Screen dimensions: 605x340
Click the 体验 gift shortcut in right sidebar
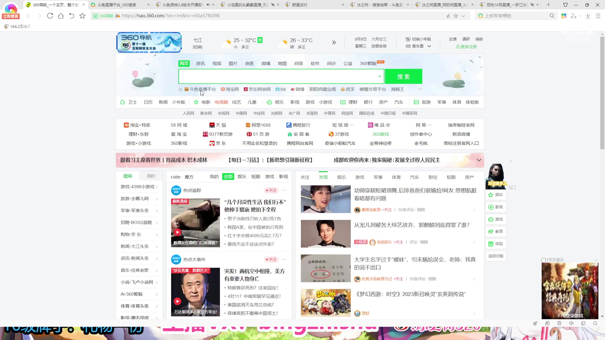tap(496, 244)
